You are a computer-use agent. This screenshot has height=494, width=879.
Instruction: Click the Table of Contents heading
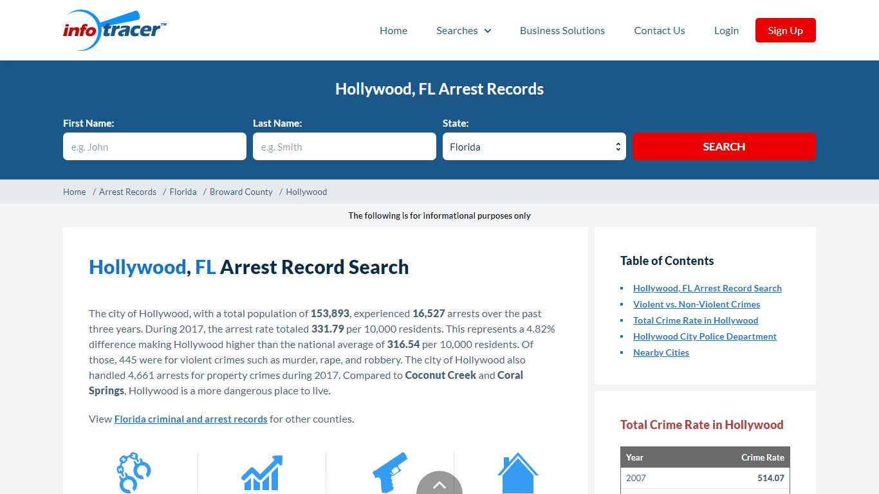(667, 261)
